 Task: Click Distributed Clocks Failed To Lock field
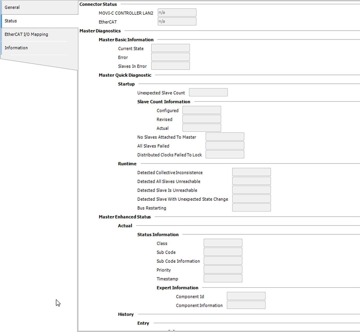click(225, 154)
